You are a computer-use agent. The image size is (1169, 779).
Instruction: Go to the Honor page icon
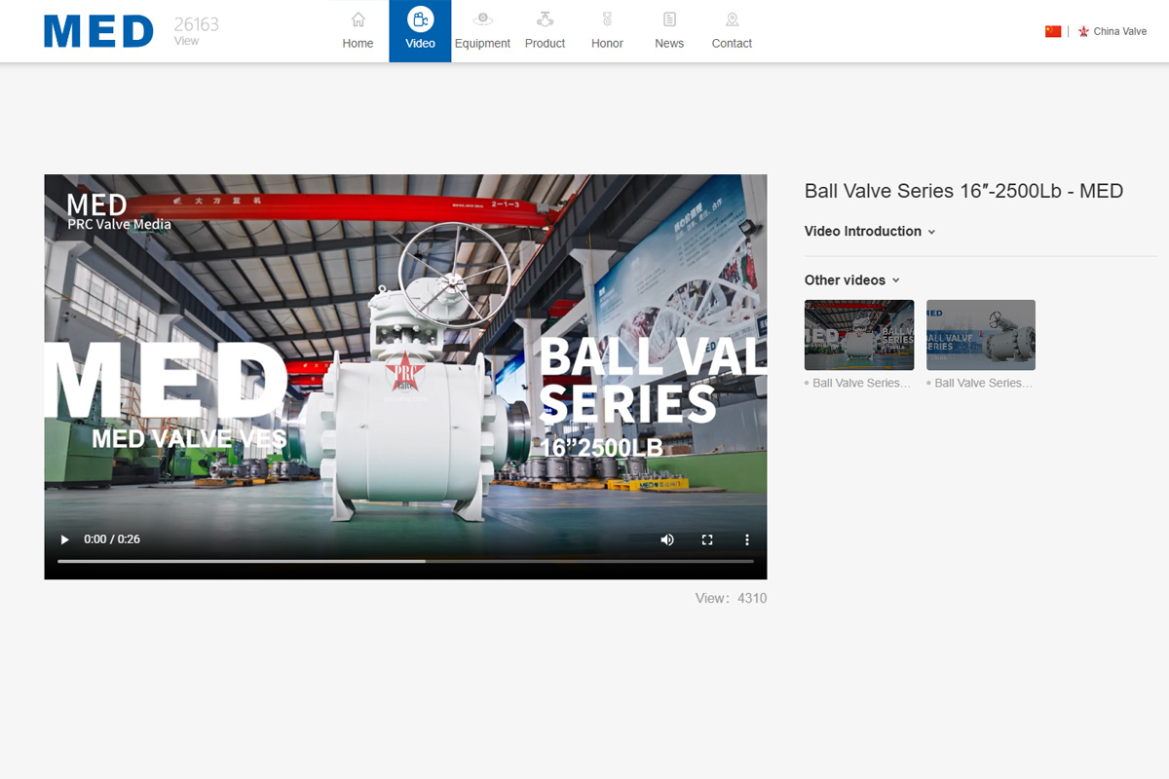pyautogui.click(x=607, y=19)
